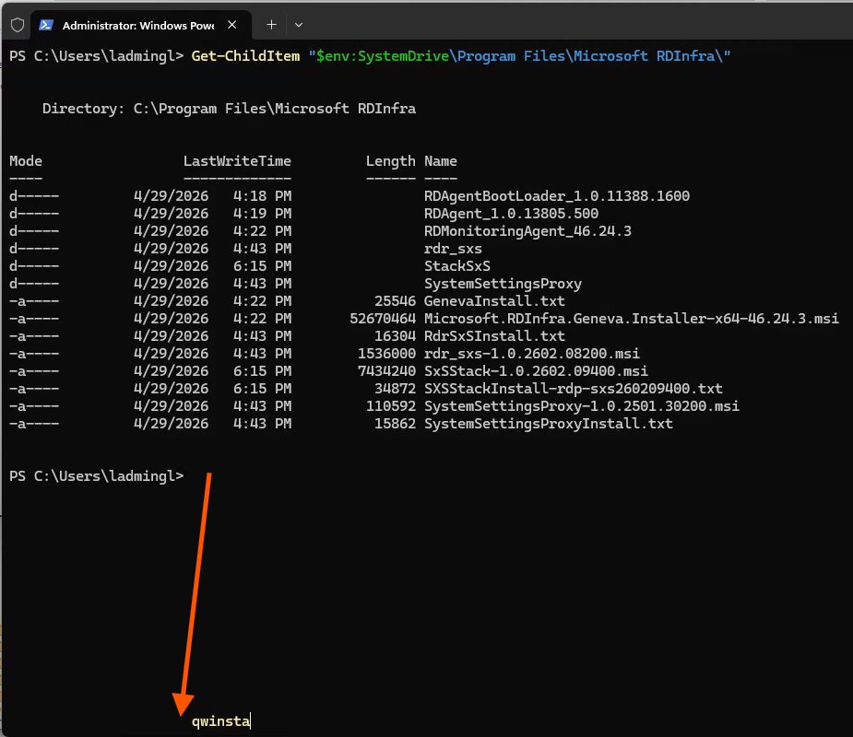Click the 7434240 length value
The height and width of the screenshot is (737, 853).
386,371
